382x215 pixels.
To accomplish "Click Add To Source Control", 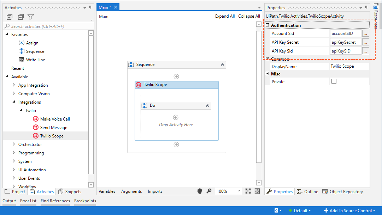I will click(x=349, y=211).
